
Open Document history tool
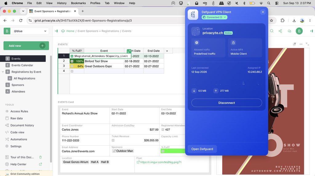[22, 125]
